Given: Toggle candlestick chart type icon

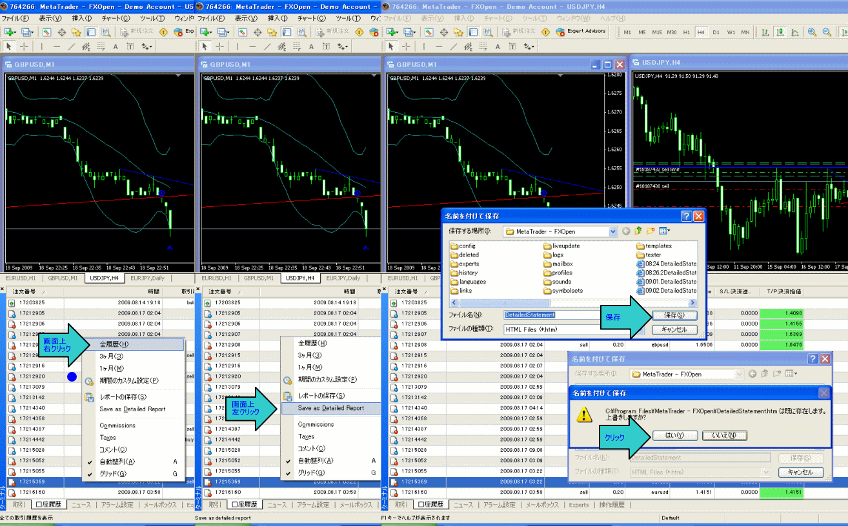Looking at the screenshot, I should coord(780,32).
